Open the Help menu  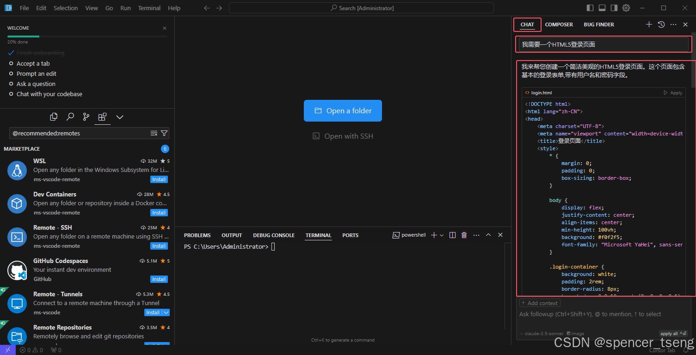click(x=174, y=8)
